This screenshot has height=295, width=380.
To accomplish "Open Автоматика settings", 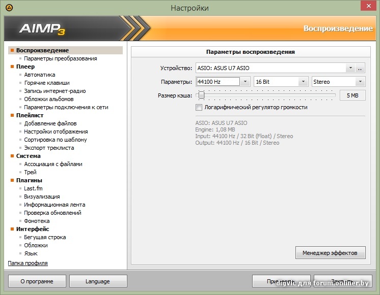I will (40, 75).
